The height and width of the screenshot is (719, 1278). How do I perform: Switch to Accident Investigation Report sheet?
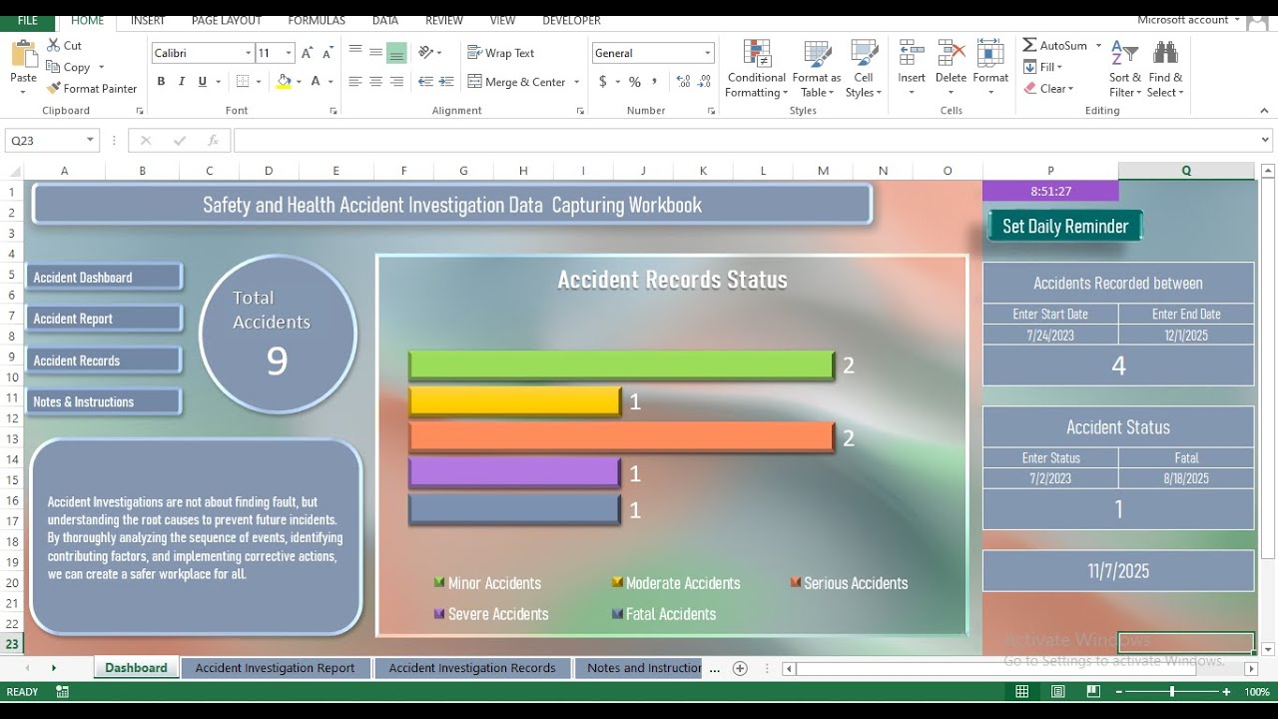275,668
